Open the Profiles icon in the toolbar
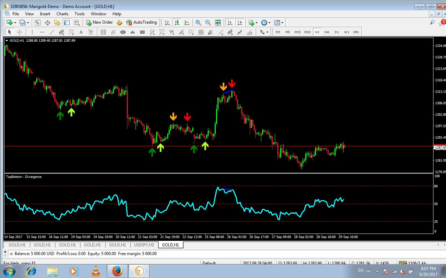 [22, 23]
